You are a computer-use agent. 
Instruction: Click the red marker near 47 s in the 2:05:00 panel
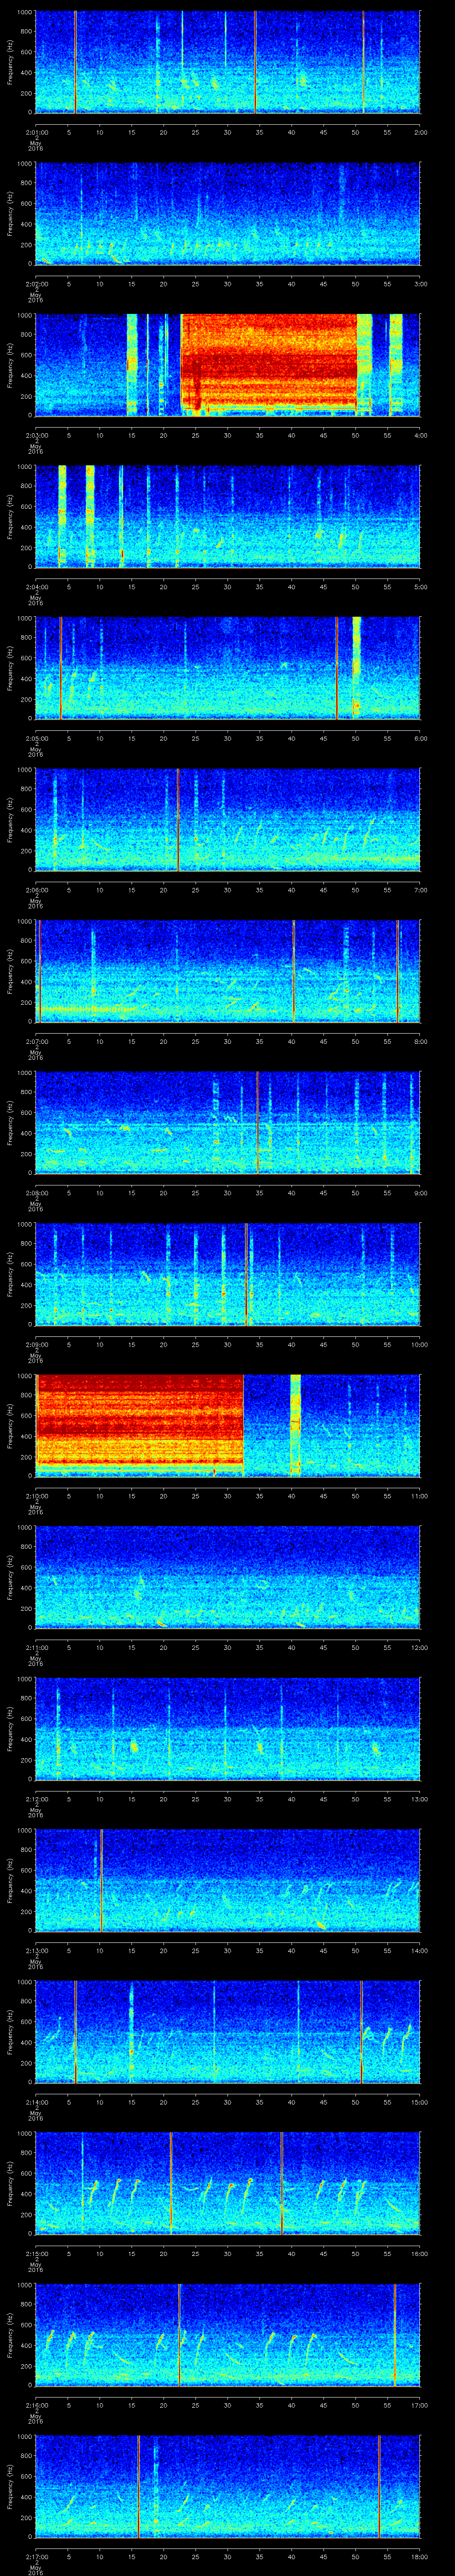pos(337,668)
